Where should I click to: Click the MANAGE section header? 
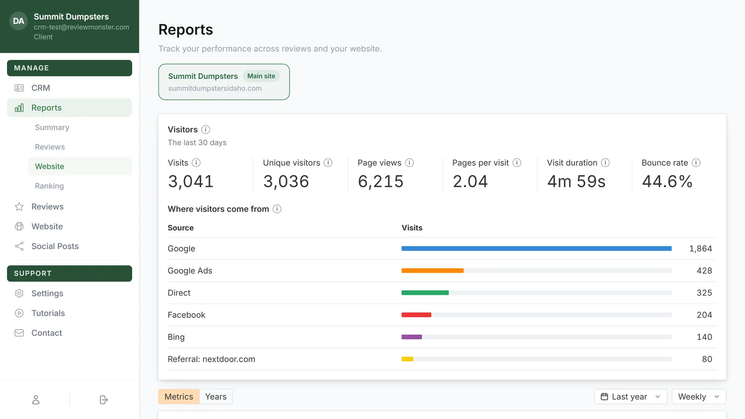(x=69, y=68)
